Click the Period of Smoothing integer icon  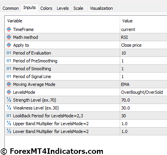coord(9,69)
